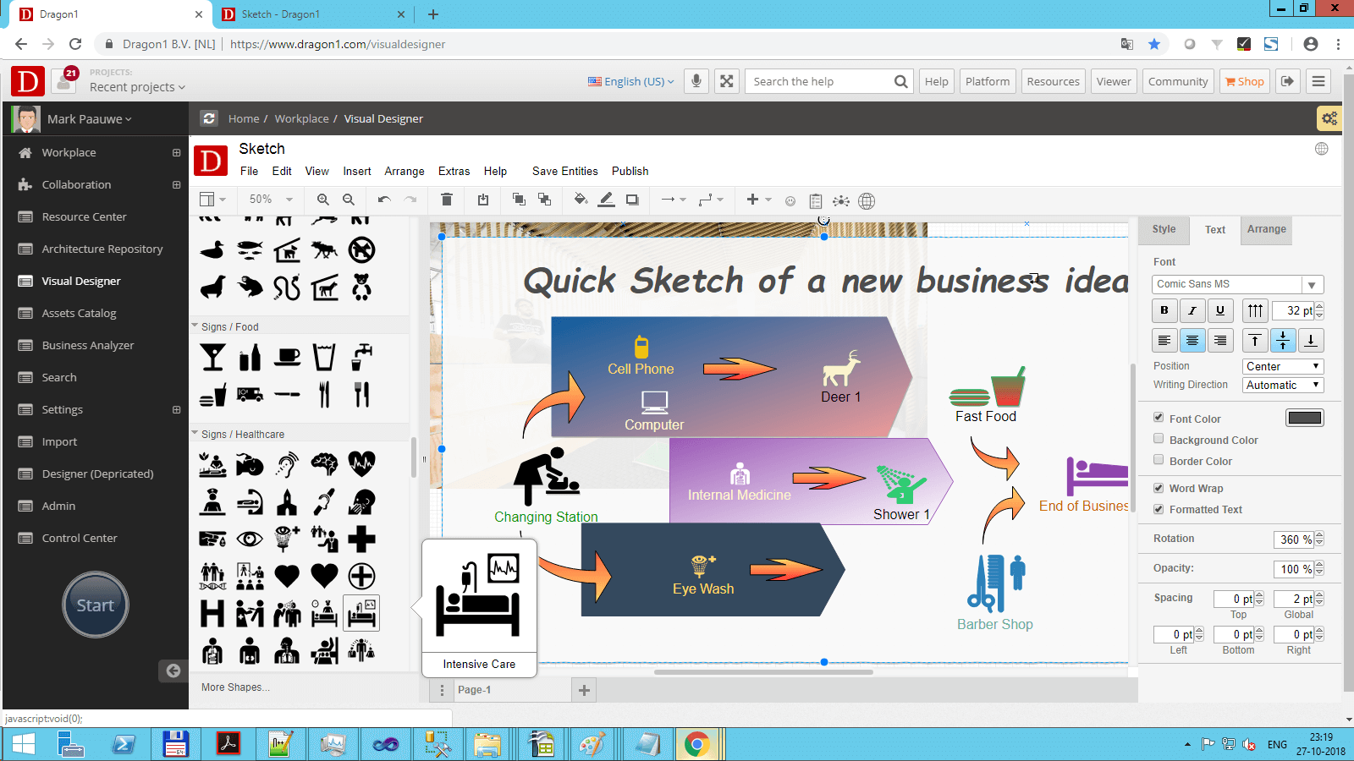Click the fill color bucket icon
This screenshot has width=1354, height=761.
[x=581, y=200]
